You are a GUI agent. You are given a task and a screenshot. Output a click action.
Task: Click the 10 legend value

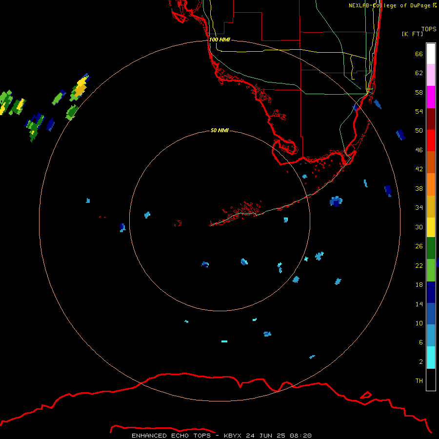[x=419, y=323]
